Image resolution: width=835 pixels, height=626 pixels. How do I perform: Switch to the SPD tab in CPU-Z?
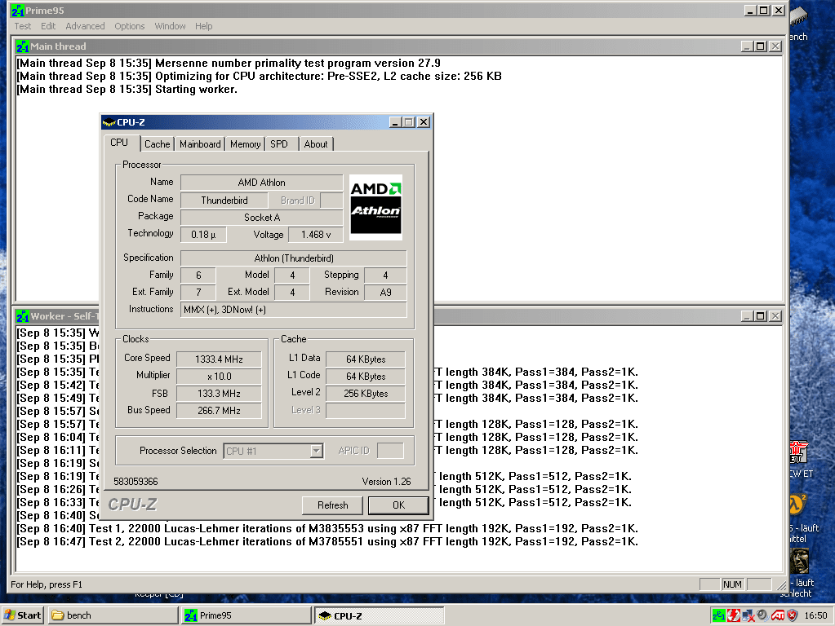[279, 144]
